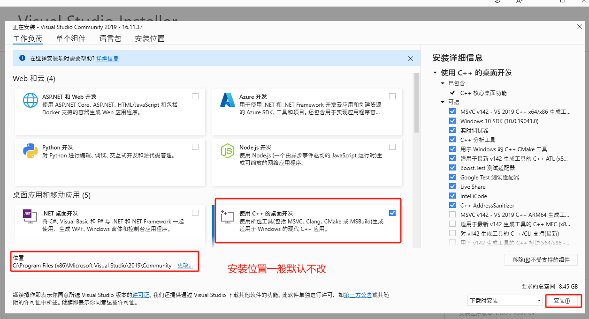Viewport: 589px width, 319px height.
Task: Uncheck the C++ 分析工具 option
Action: coord(452,140)
